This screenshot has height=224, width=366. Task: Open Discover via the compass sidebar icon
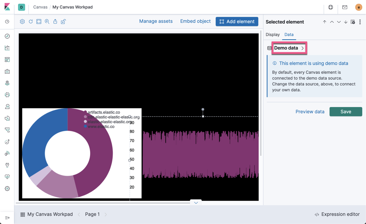point(7,36)
